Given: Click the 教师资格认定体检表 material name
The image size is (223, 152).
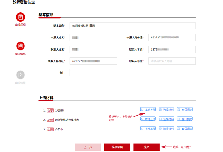Looking at the screenshot, I should [67, 120].
